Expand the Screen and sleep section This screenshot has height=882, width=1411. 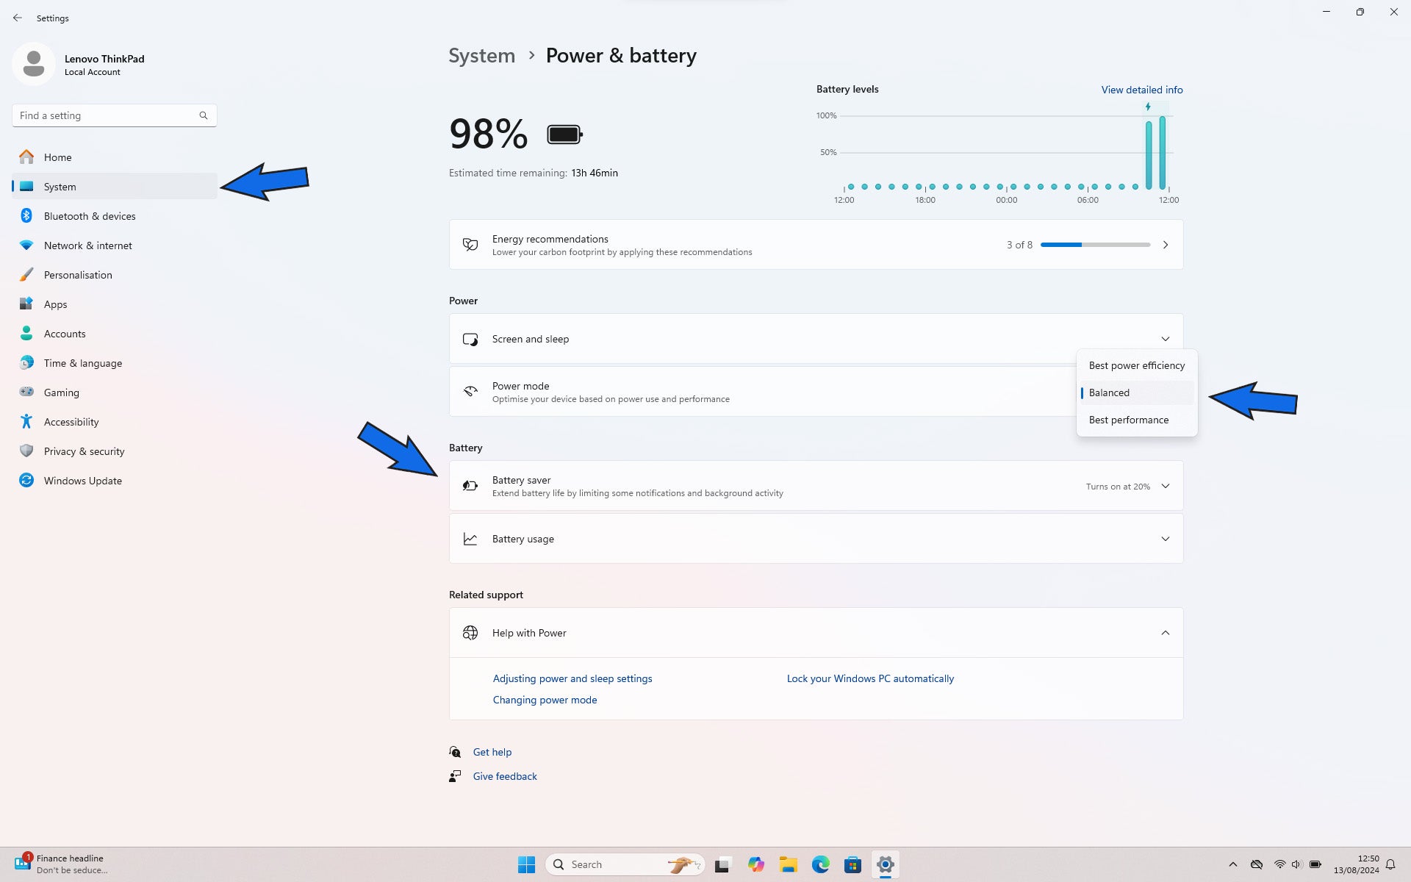pos(1165,339)
